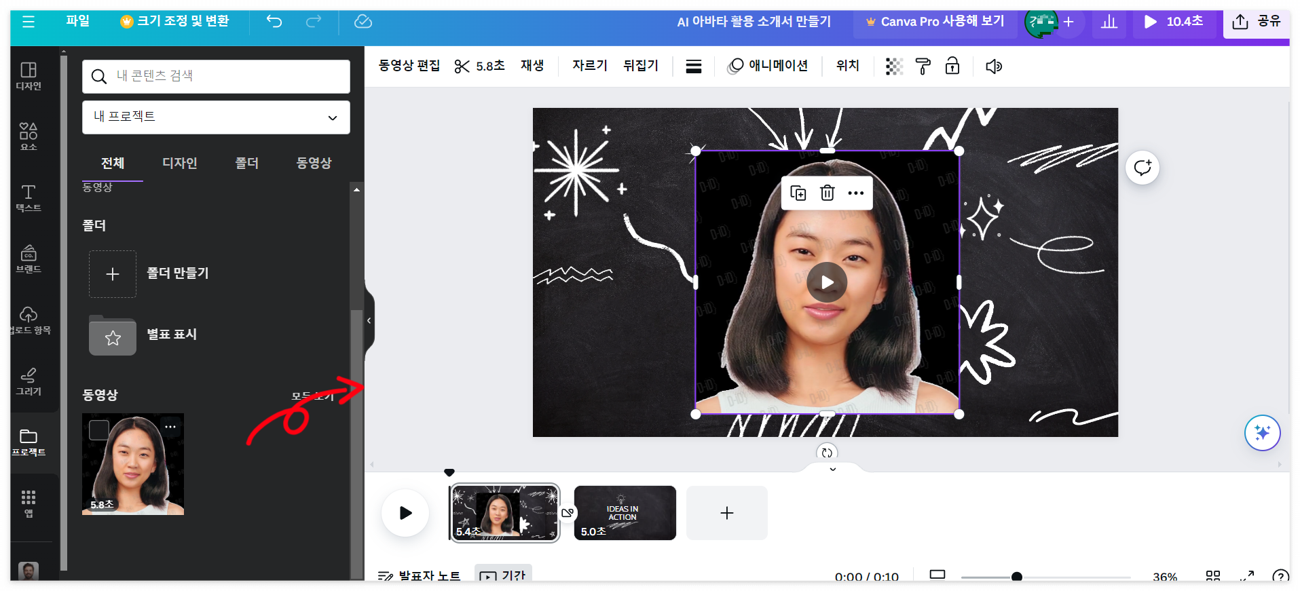Switch to the 동영상 tab
Screen dimensions: 1300x591
coord(314,164)
